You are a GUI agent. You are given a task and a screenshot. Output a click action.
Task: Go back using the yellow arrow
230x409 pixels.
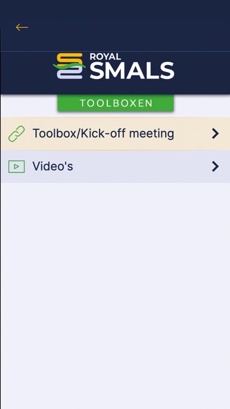click(22, 27)
